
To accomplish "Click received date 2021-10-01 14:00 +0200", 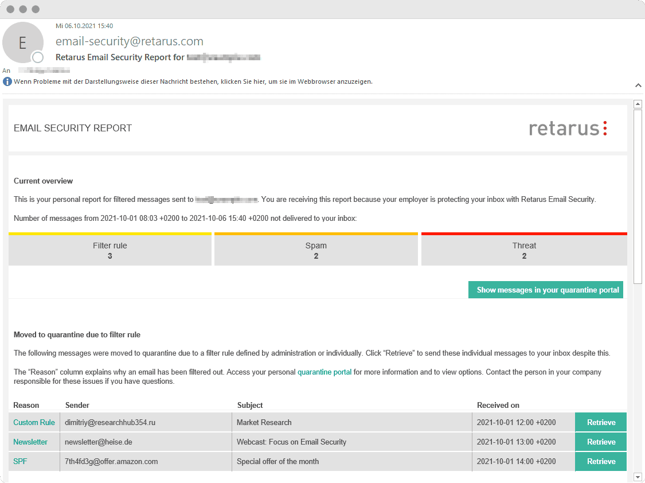I will [516, 461].
